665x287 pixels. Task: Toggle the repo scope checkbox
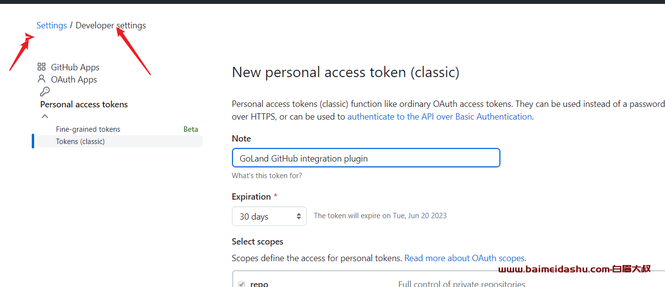pos(242,284)
